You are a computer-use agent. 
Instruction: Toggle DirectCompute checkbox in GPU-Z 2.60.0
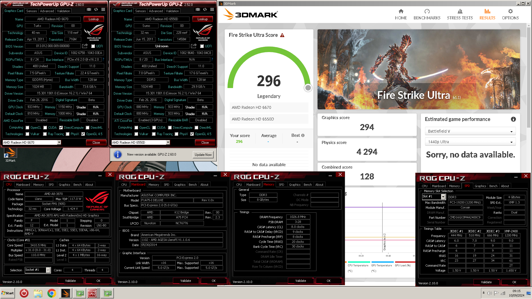tap(61, 128)
